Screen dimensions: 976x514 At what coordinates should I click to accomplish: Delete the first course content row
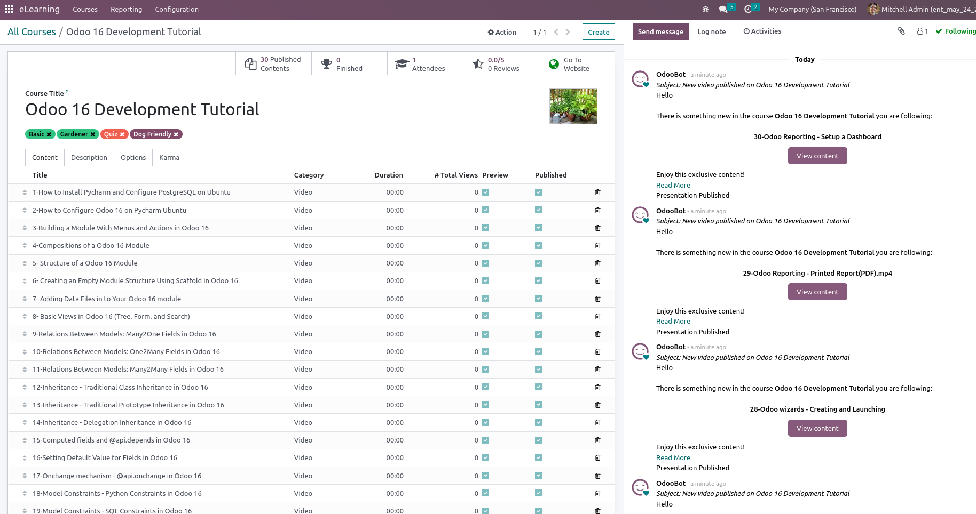597,192
